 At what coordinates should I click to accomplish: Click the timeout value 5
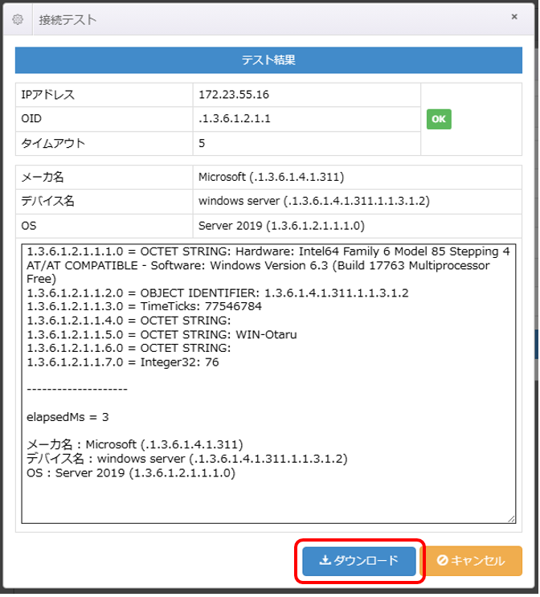tap(202, 144)
